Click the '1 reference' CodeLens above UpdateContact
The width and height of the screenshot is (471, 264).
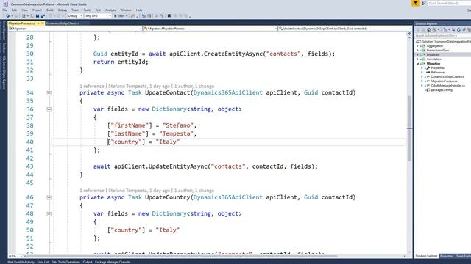tap(91, 87)
